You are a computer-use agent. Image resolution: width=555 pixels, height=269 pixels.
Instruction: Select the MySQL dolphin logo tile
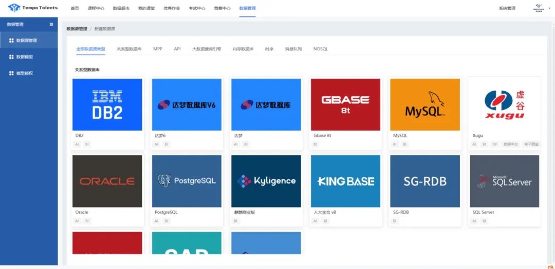425,105
